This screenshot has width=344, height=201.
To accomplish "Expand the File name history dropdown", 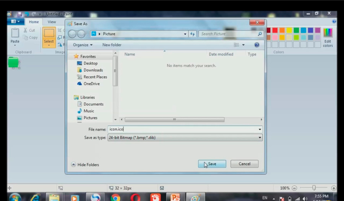I will pos(260,129).
